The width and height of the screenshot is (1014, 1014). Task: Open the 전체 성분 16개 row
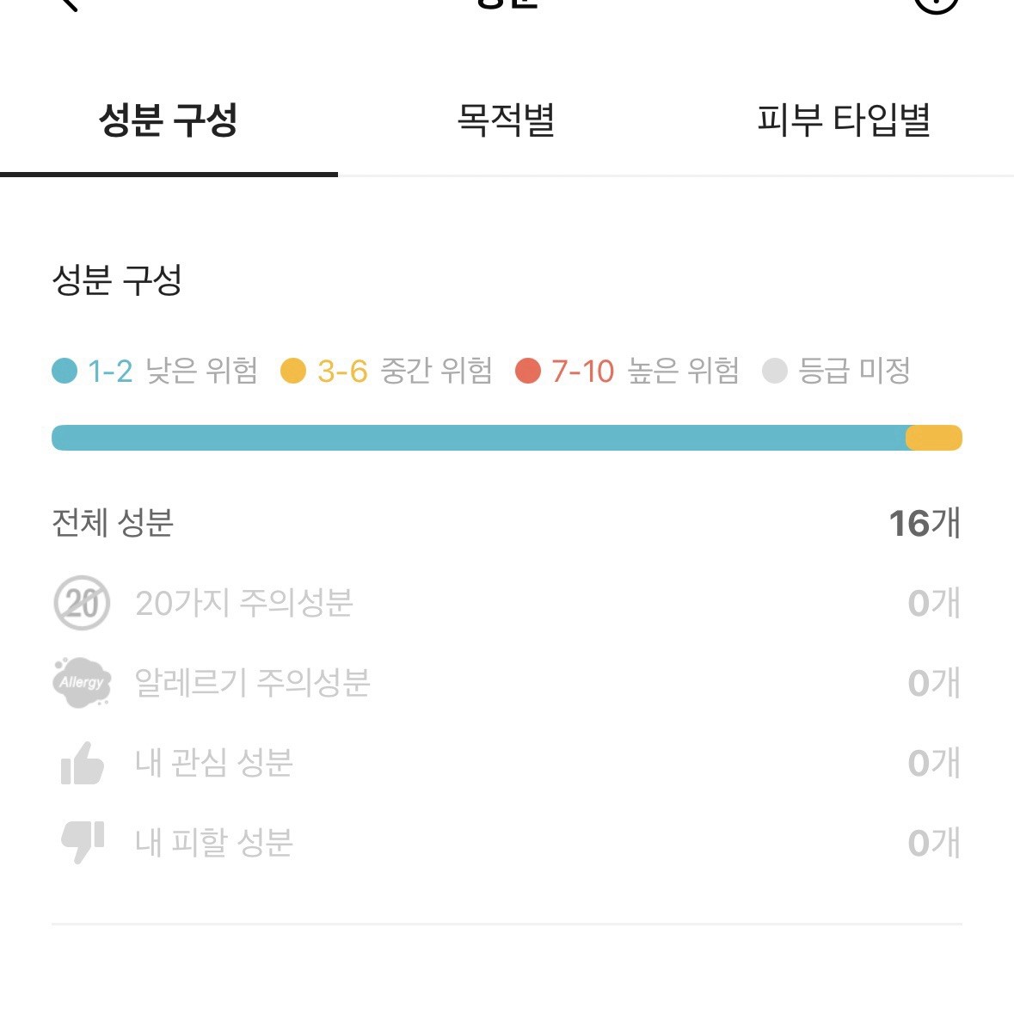pos(507,523)
